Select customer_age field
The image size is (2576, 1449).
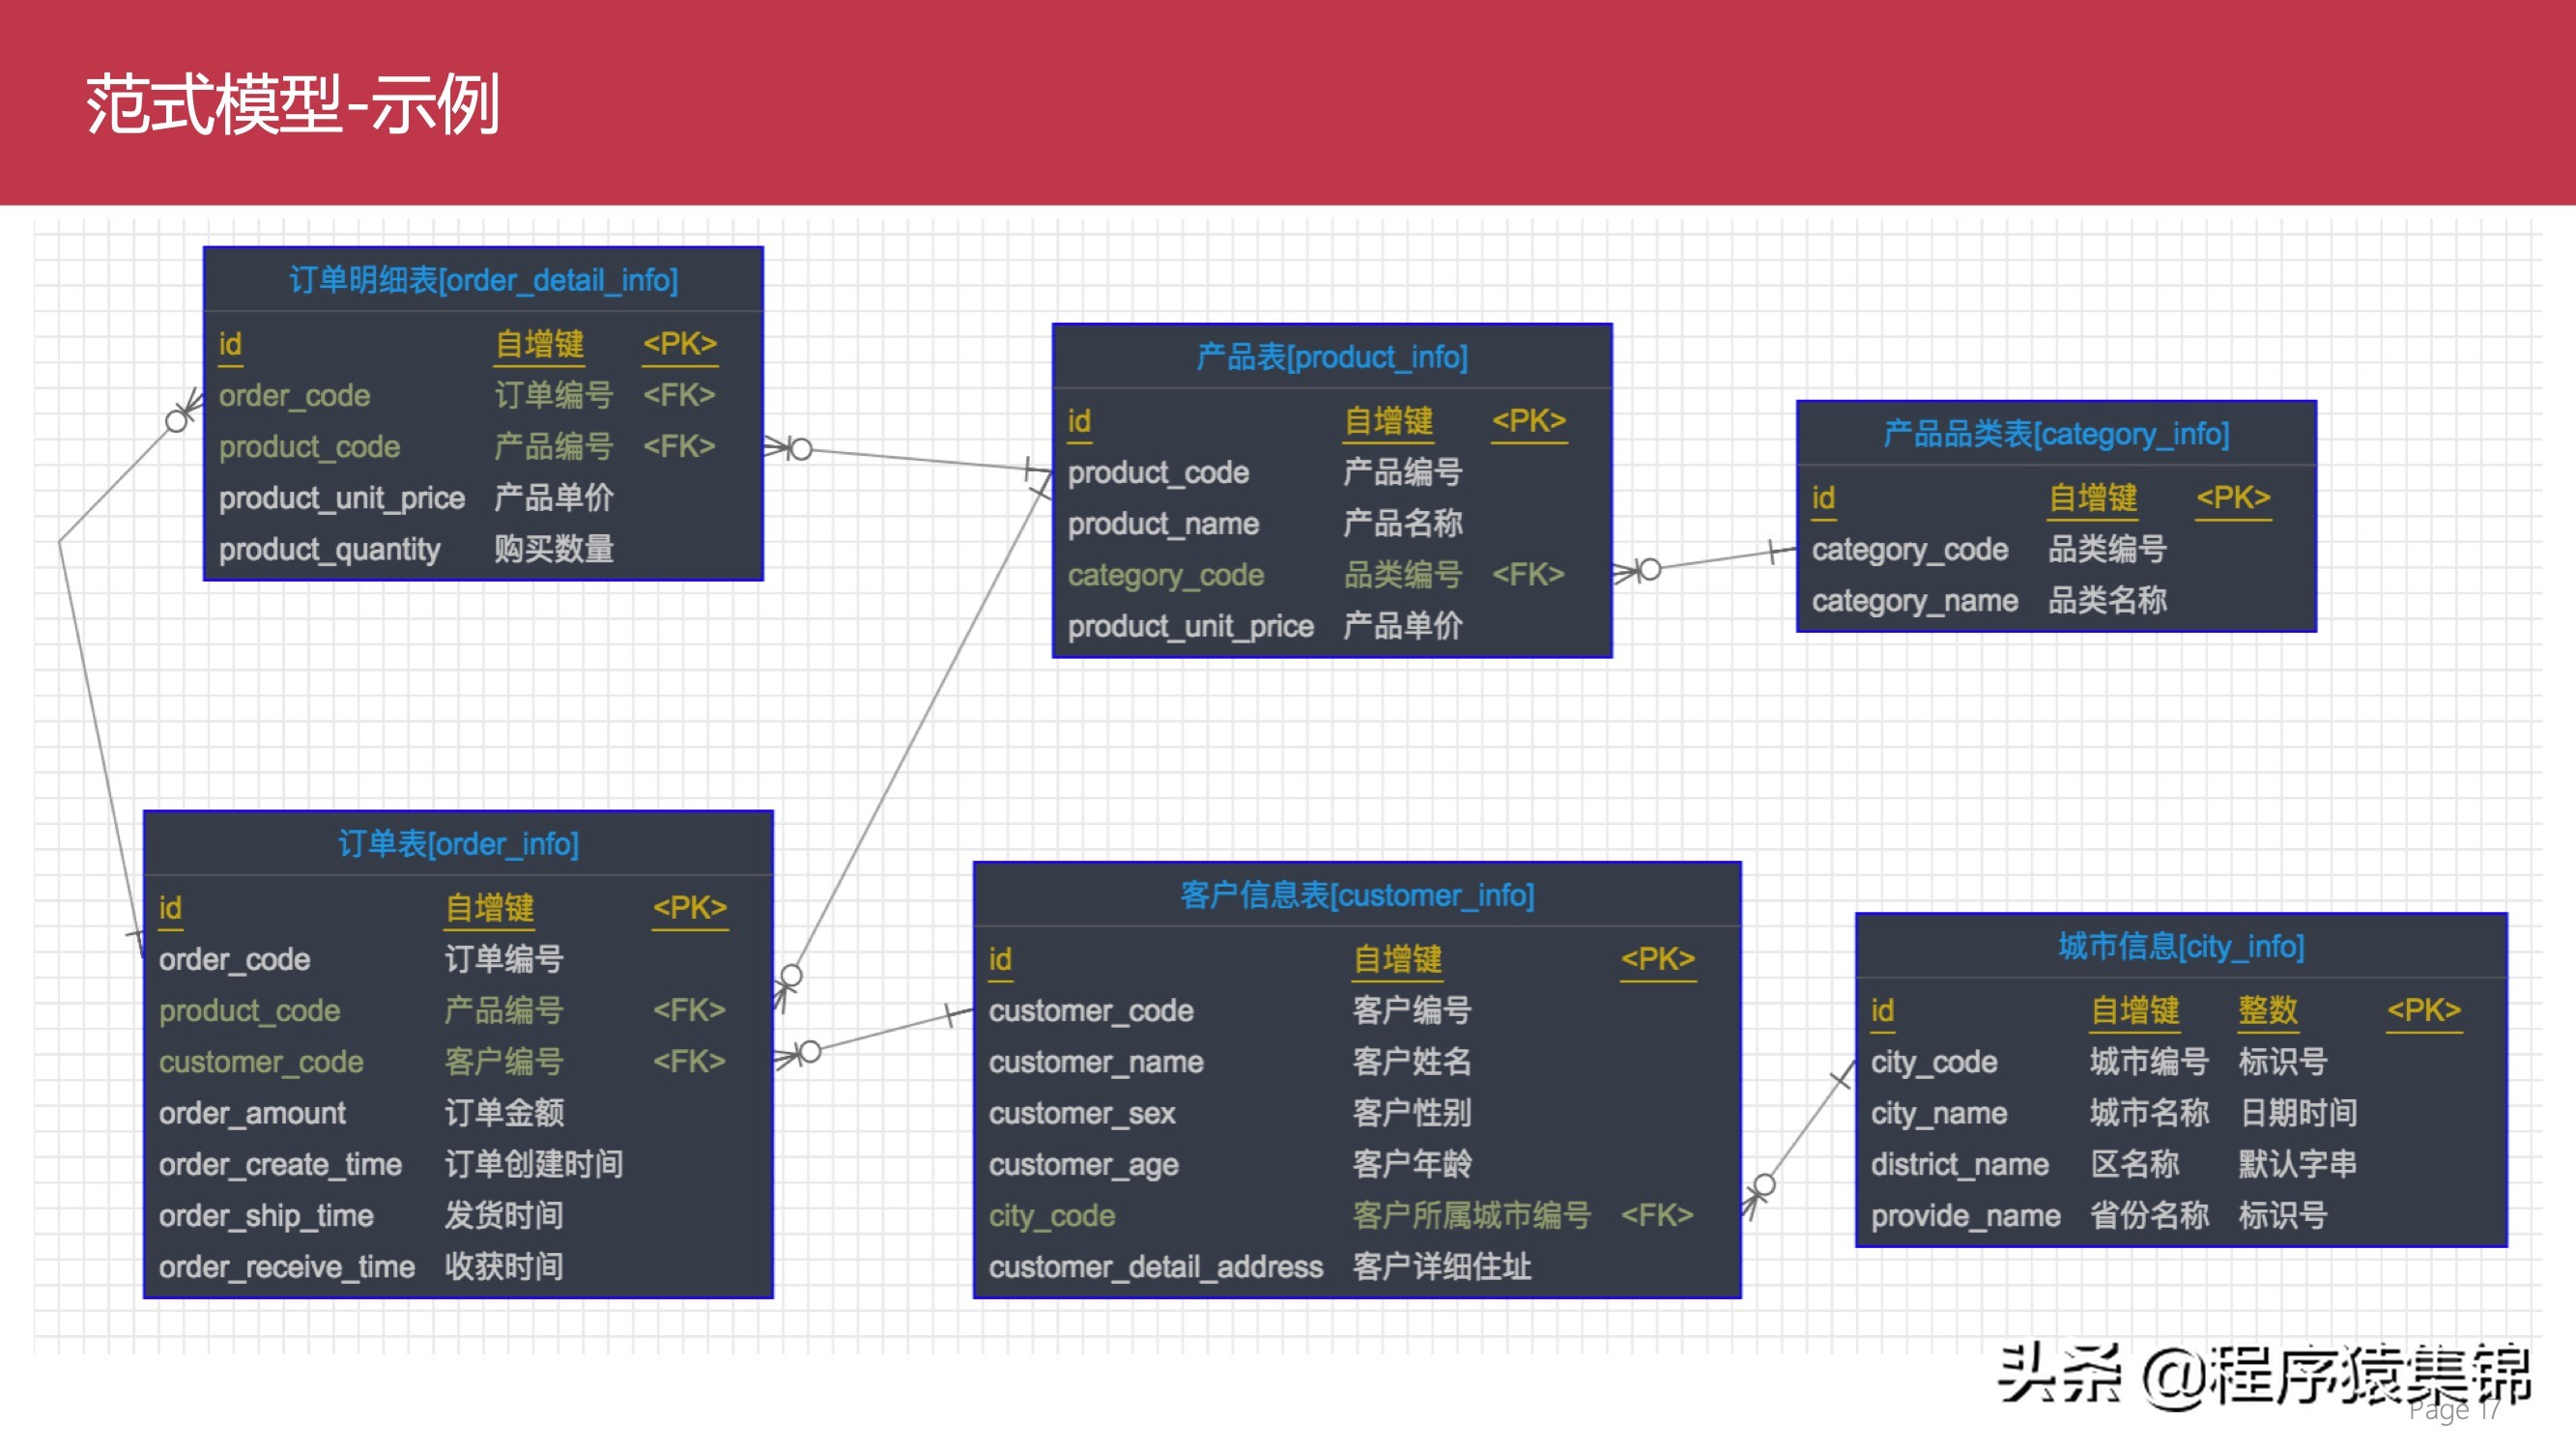(1084, 1164)
